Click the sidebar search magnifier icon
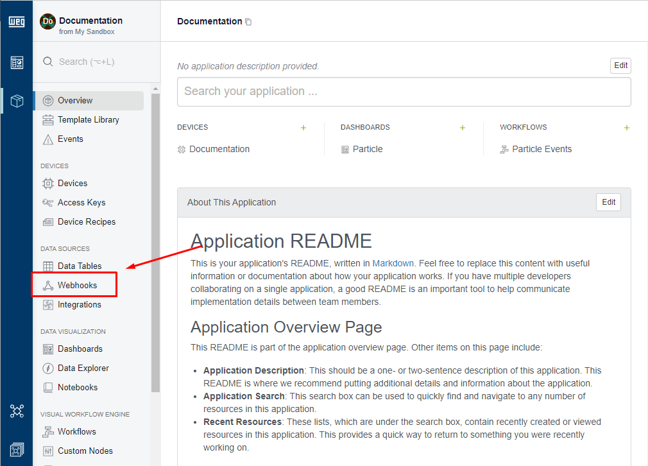Image resolution: width=648 pixels, height=466 pixels. (48, 62)
